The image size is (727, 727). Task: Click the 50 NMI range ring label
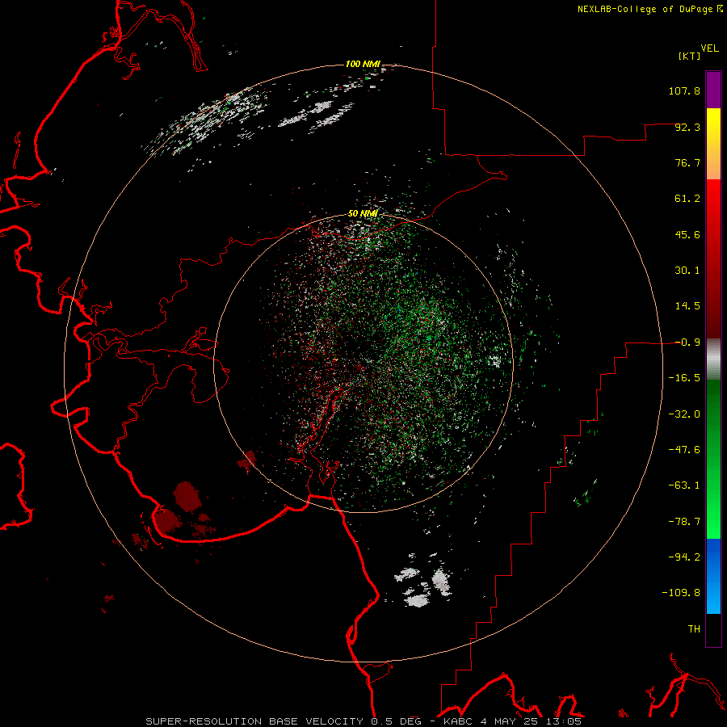coord(363,213)
